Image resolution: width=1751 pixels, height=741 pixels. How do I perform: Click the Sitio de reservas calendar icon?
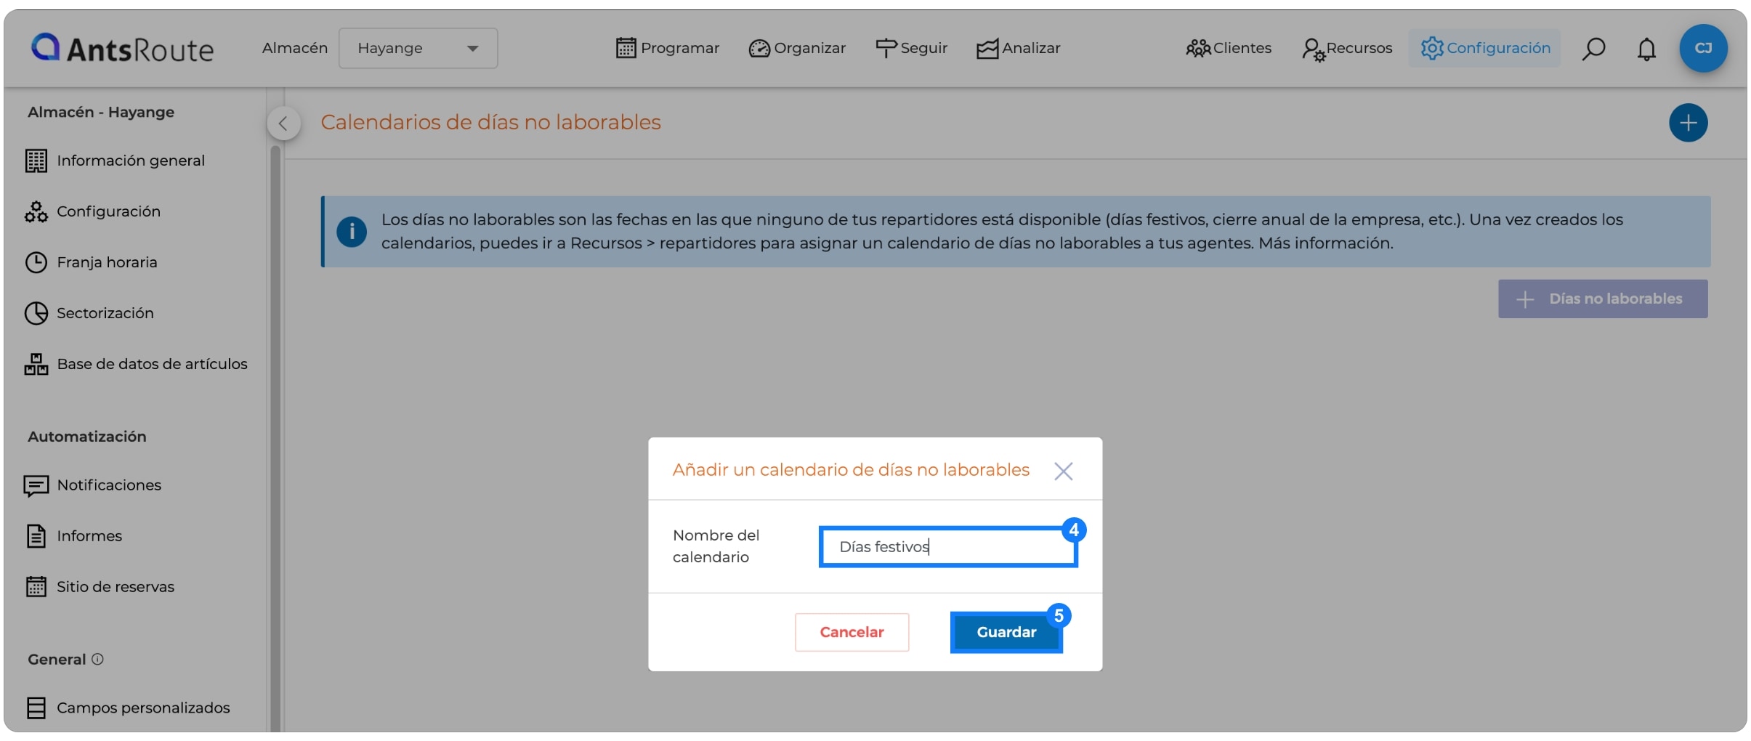(x=36, y=587)
